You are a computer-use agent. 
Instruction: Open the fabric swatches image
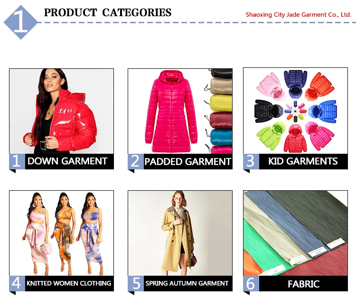pos(295,233)
